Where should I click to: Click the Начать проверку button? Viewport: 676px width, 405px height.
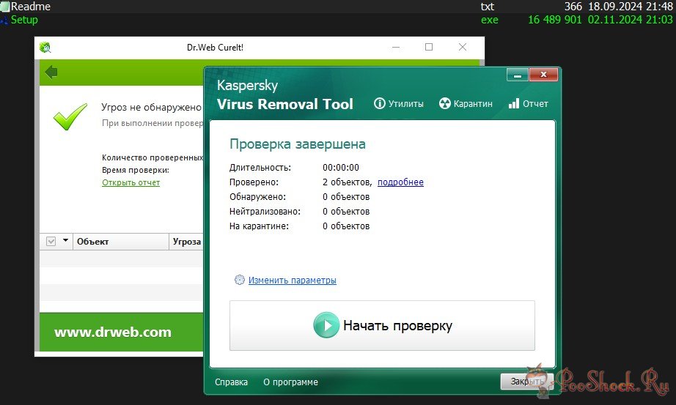382,326
